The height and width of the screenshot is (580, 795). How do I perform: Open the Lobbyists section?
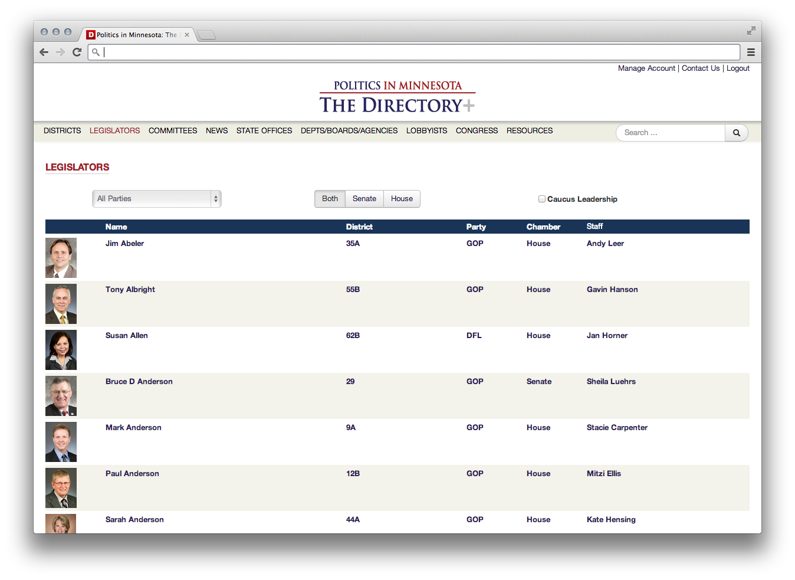pyautogui.click(x=427, y=130)
